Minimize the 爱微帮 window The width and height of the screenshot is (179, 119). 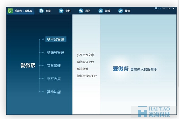(x=164, y=8)
